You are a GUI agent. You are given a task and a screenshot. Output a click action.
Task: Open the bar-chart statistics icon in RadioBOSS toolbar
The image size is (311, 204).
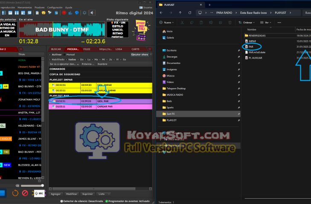pyautogui.click(x=70, y=13)
